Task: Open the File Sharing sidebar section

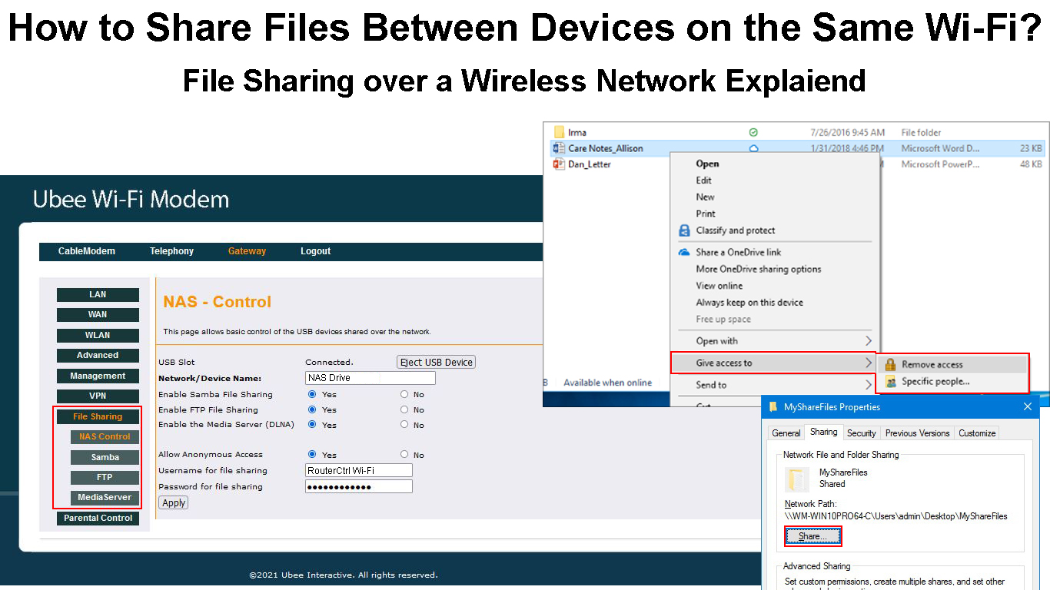Action: [x=98, y=416]
